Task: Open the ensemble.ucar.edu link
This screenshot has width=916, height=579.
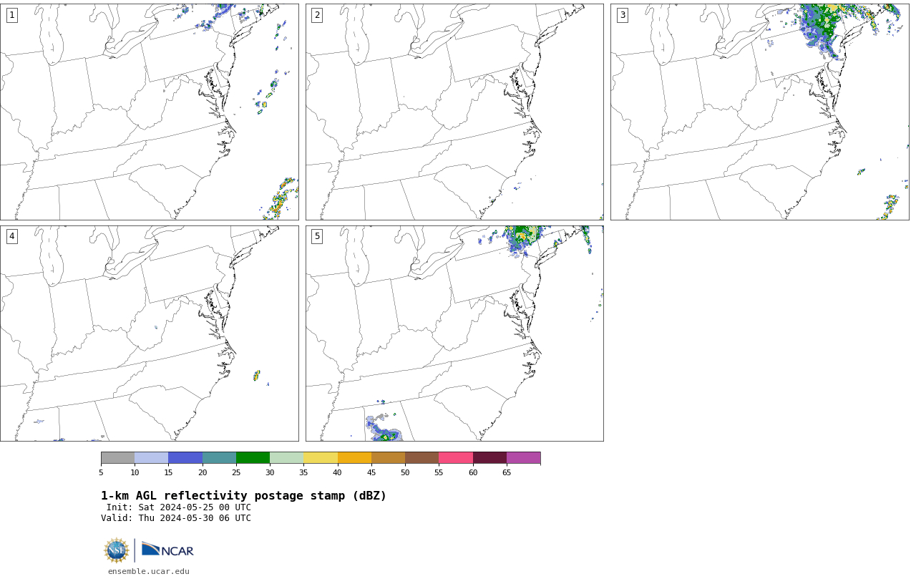Action: point(149,571)
